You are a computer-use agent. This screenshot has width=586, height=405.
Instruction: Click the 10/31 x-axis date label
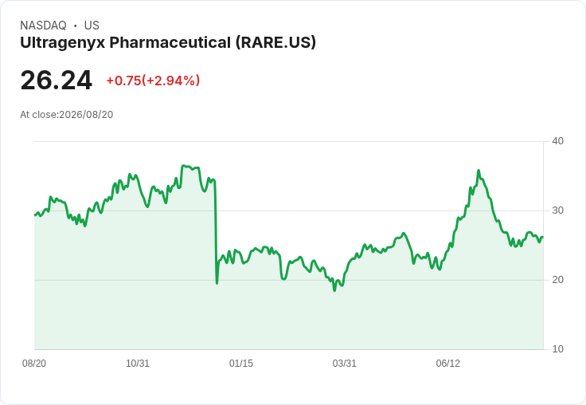pyautogui.click(x=138, y=364)
